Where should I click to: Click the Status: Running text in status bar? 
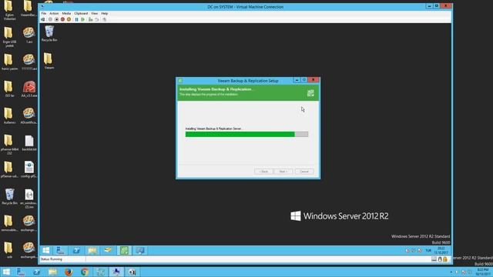pos(52,259)
